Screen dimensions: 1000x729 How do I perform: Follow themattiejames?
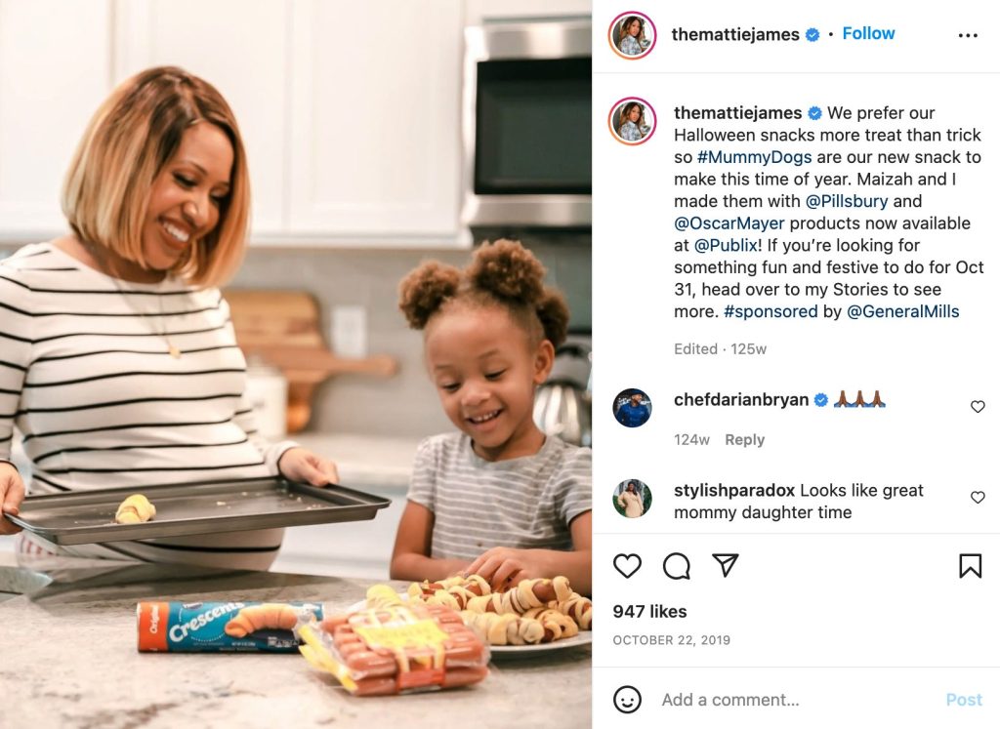[868, 33]
